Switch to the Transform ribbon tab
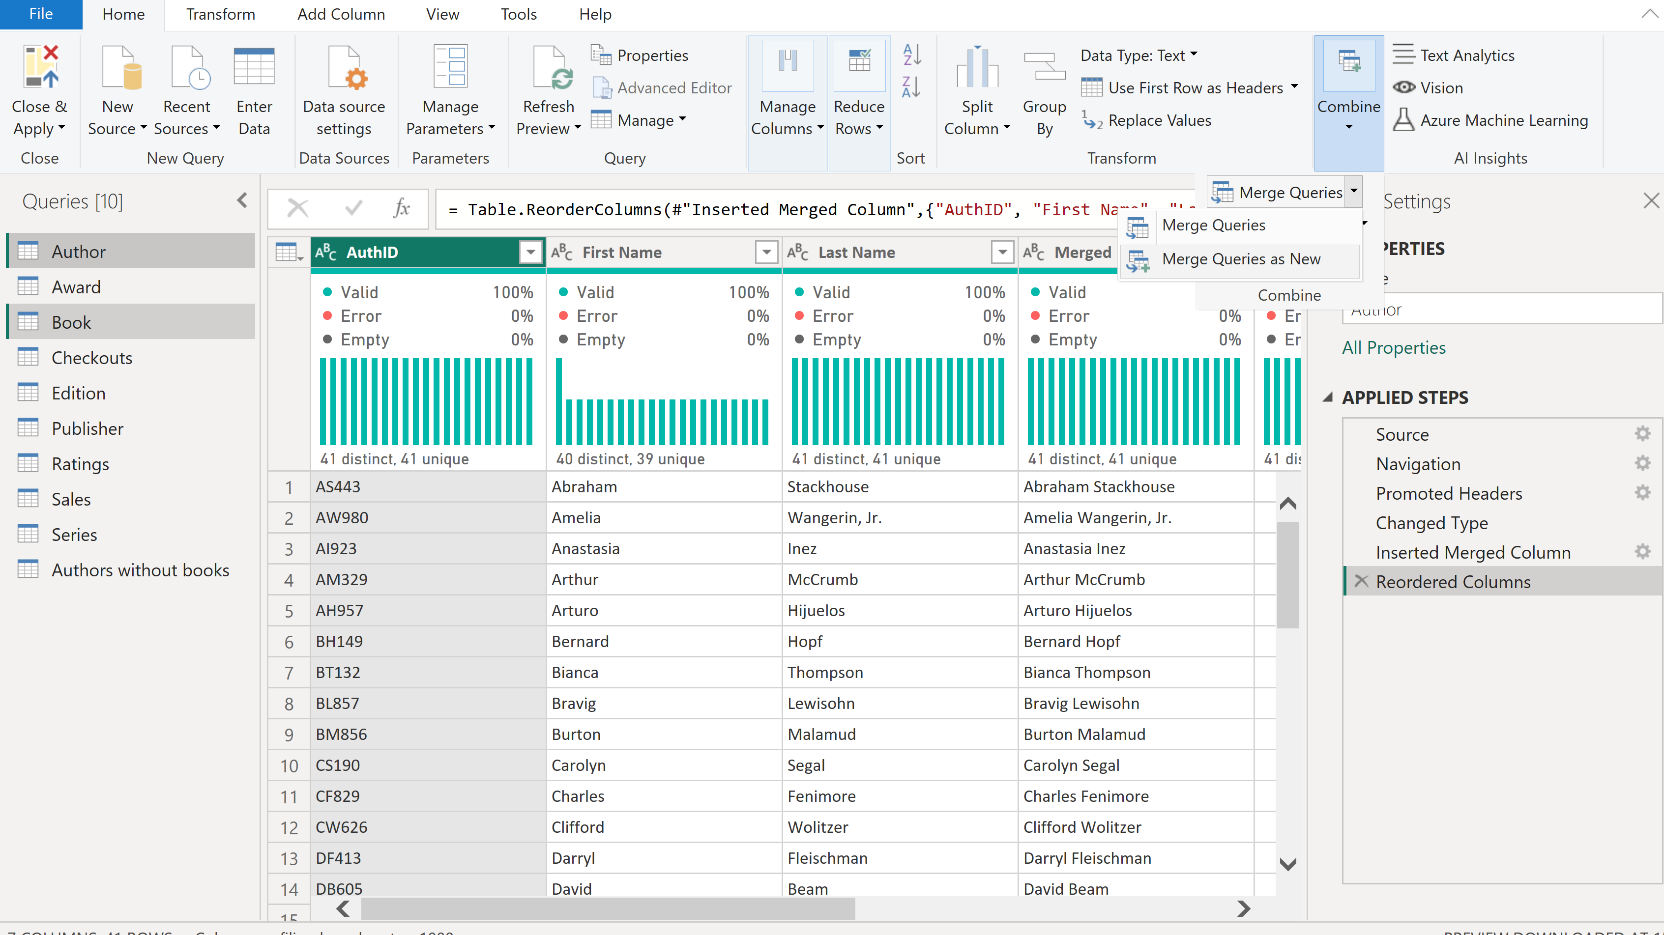This screenshot has width=1664, height=935. [x=220, y=14]
